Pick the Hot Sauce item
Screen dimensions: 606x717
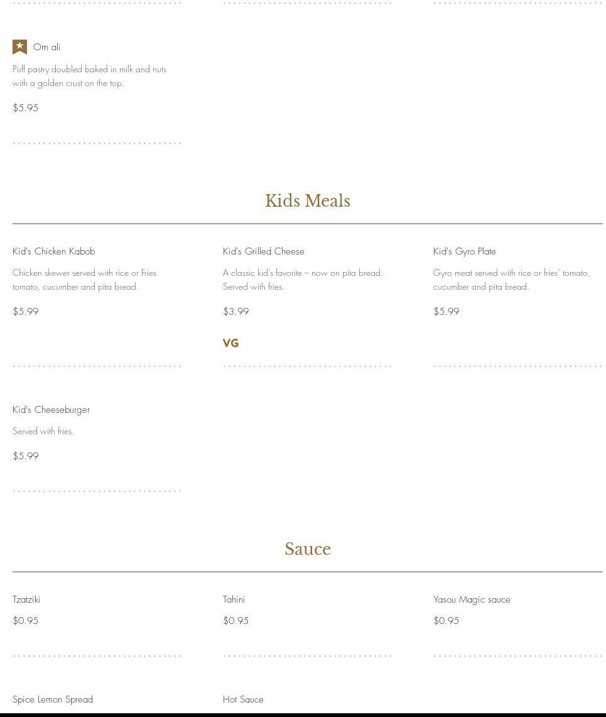[x=243, y=699]
